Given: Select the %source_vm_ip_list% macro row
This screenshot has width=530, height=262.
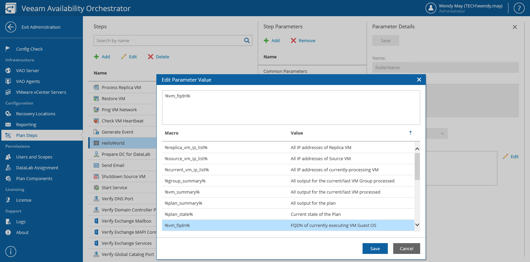Looking at the screenshot, I should coord(288,158).
